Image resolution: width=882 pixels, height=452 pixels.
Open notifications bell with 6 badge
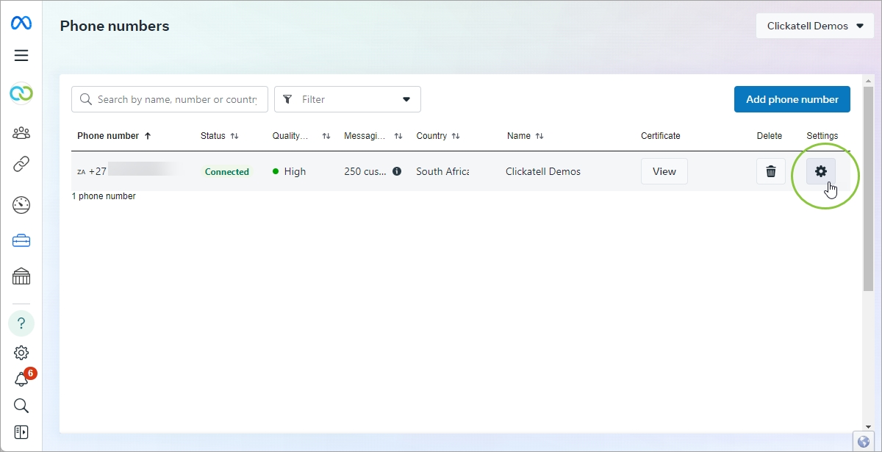pyautogui.click(x=21, y=379)
